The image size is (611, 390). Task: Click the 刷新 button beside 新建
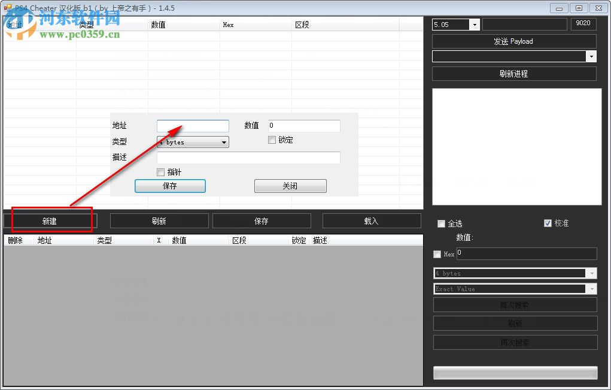click(159, 221)
